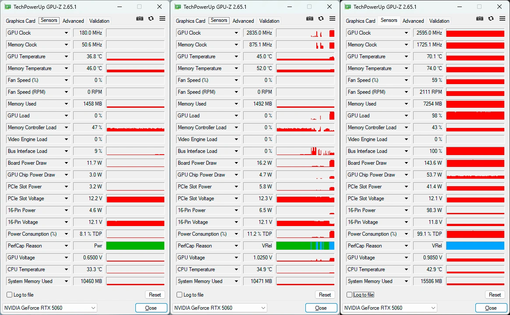
Task: Open the GPU Temperature dropdown in the right window
Action: point(407,57)
